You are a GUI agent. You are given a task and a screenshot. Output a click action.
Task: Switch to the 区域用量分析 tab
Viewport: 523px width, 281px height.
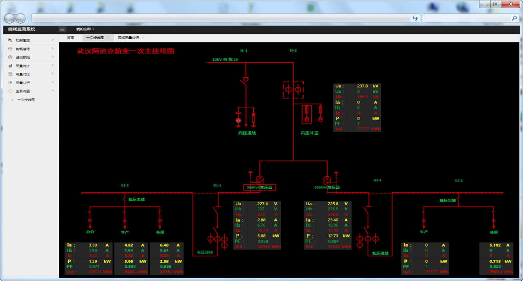(128, 38)
